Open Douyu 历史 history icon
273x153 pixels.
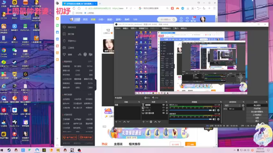coord(181,19)
